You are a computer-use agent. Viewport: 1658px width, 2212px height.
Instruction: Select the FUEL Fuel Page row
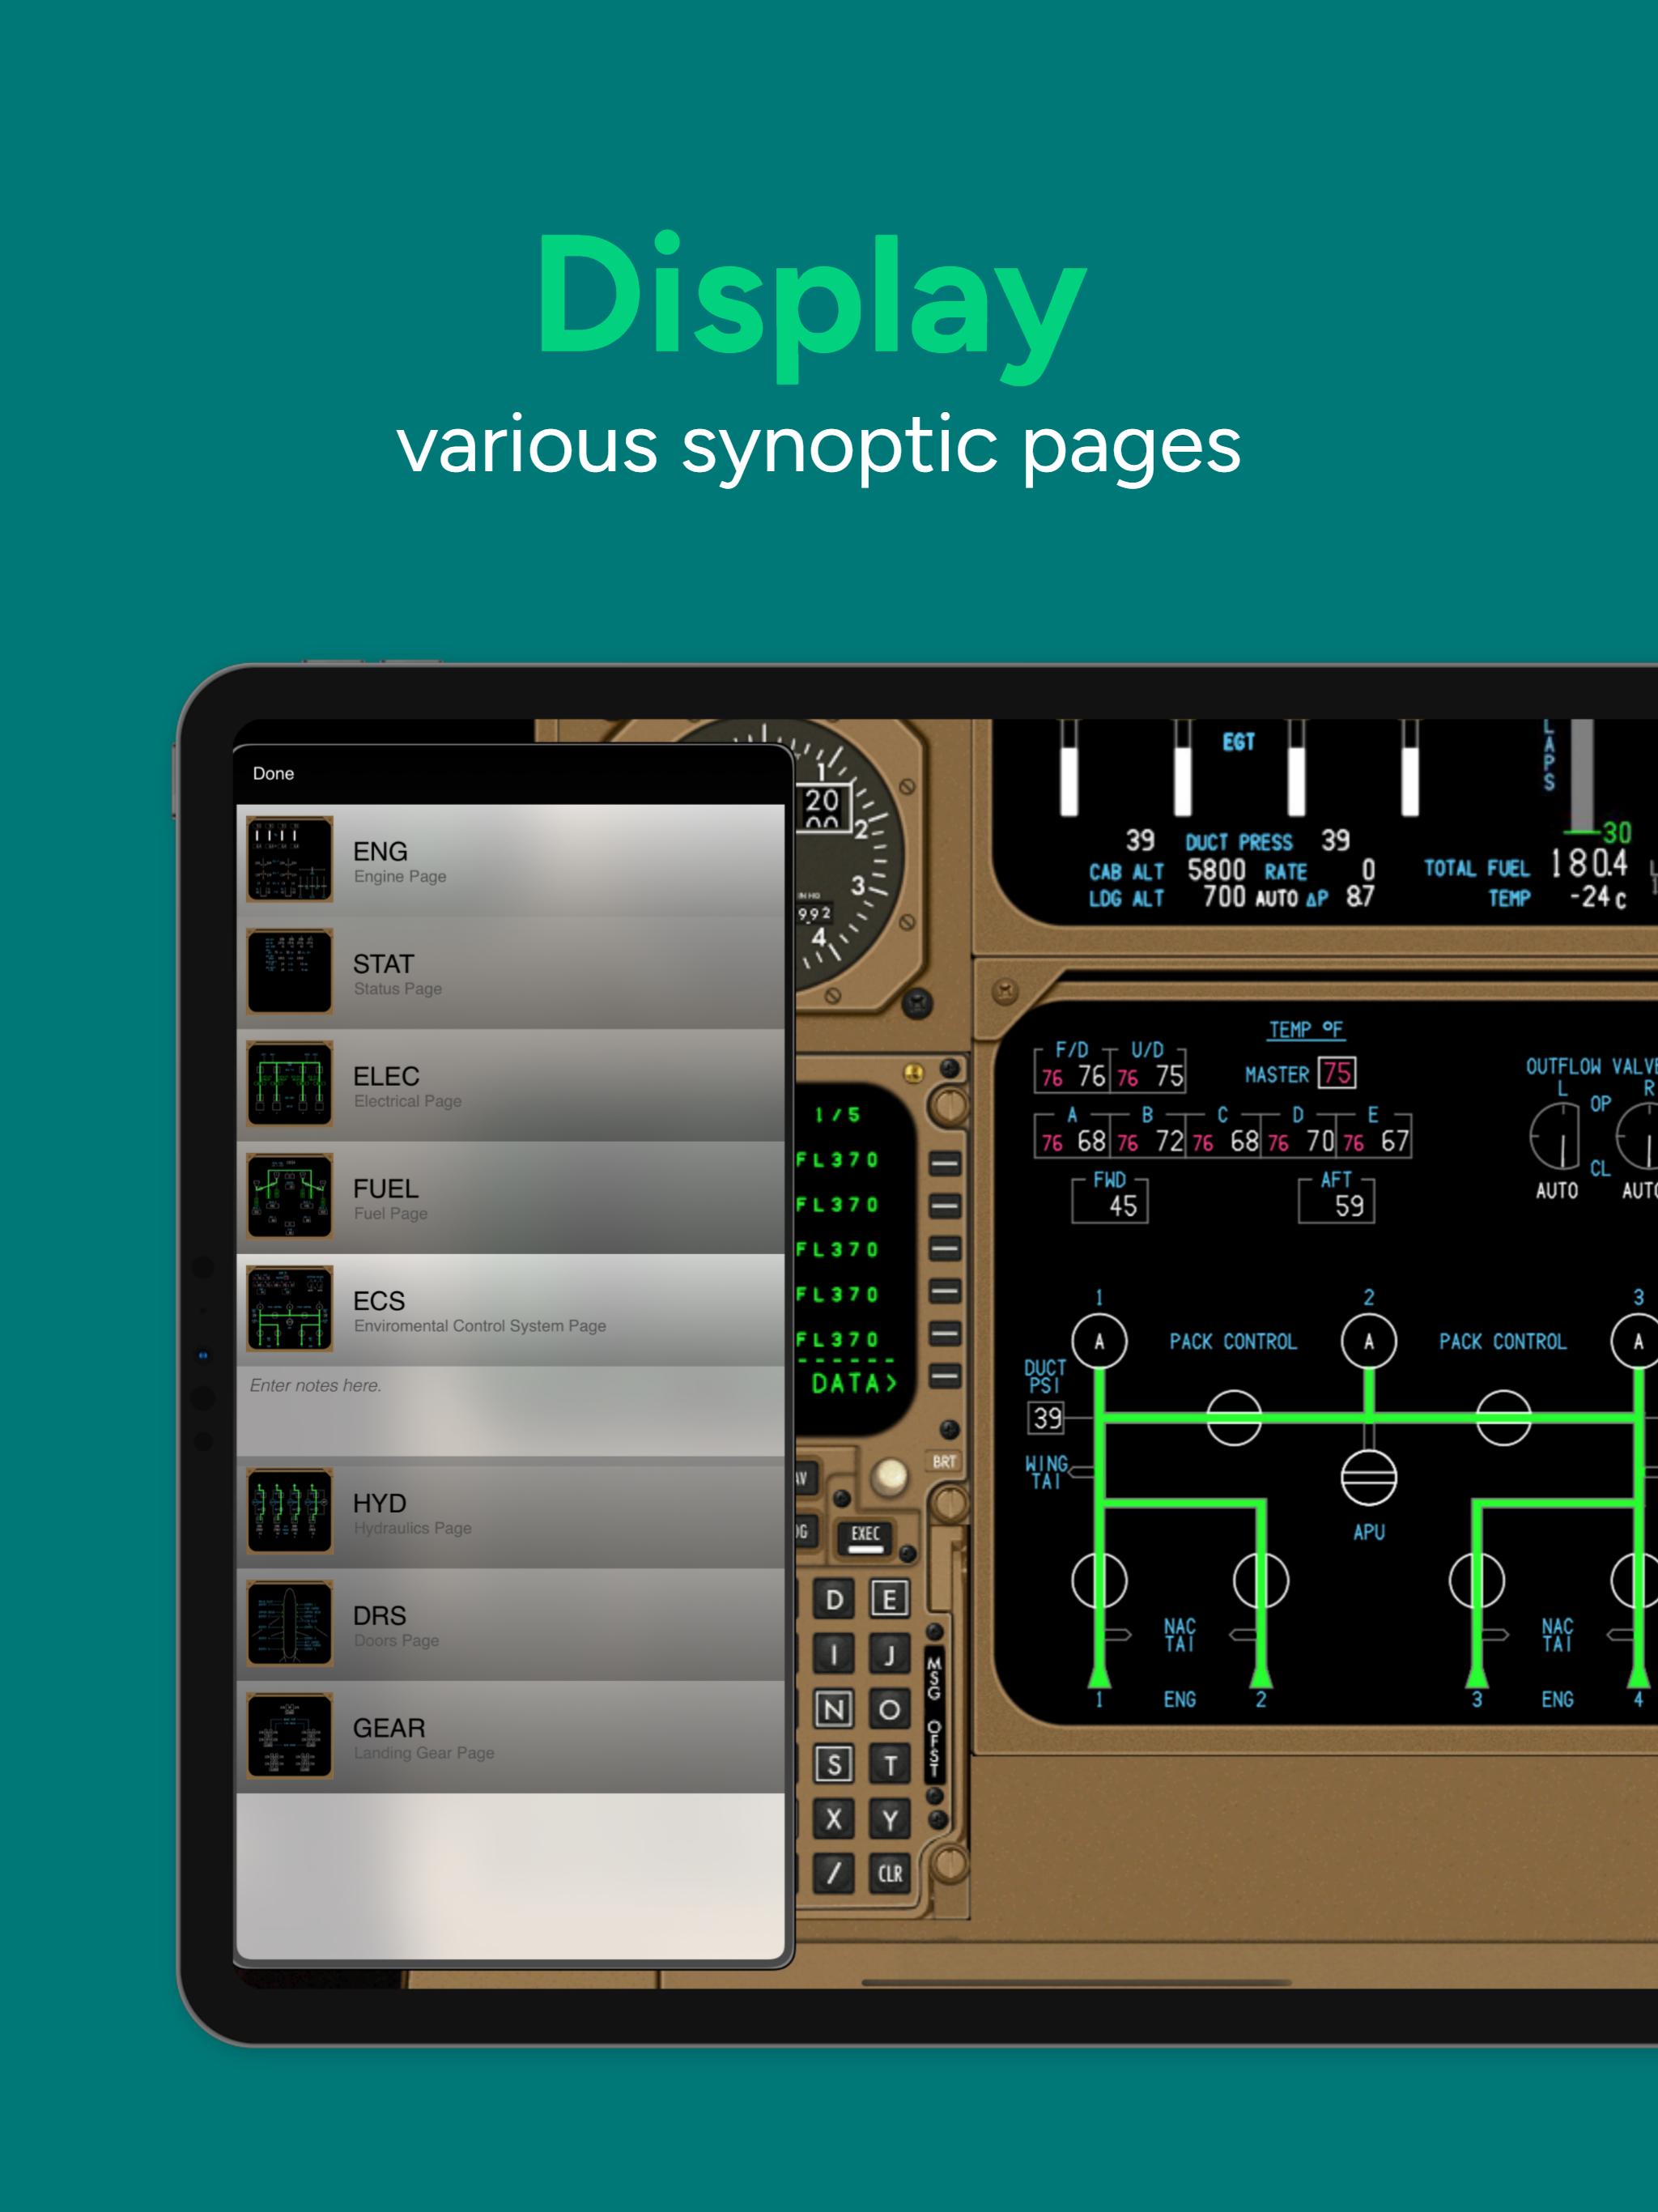[x=511, y=1197]
